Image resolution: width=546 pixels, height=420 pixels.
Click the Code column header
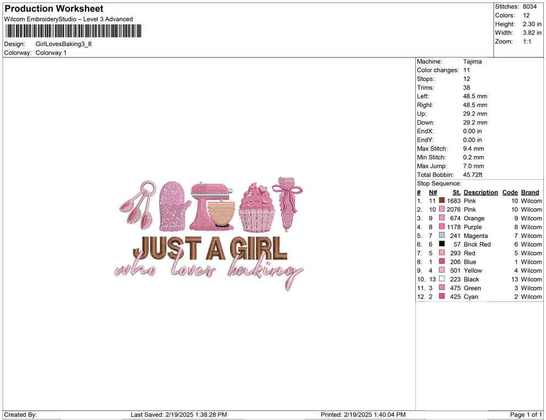[510, 192]
